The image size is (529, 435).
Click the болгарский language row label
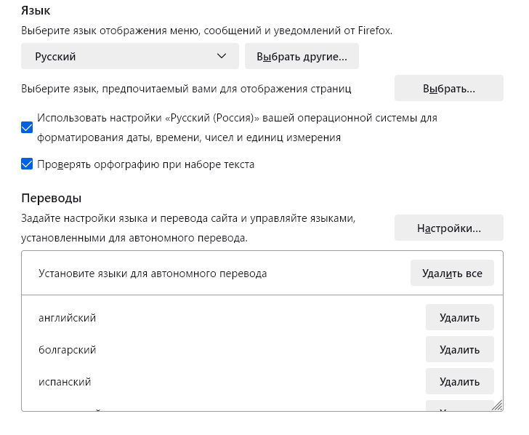67,350
